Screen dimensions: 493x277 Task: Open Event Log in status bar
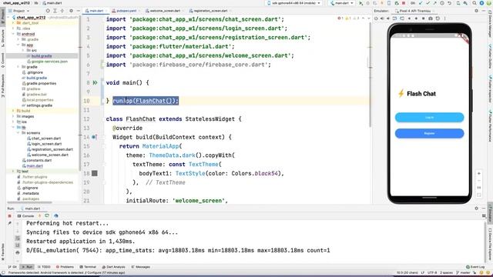coord(475,267)
